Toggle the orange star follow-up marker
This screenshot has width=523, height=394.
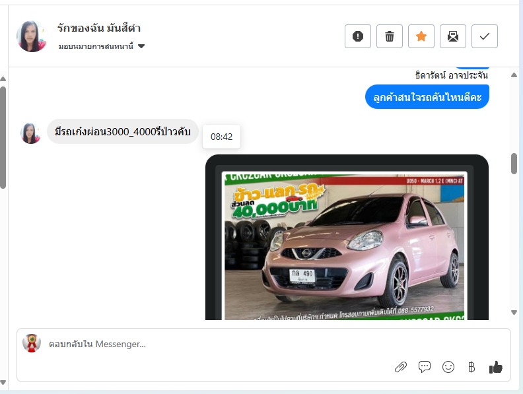[x=421, y=36]
